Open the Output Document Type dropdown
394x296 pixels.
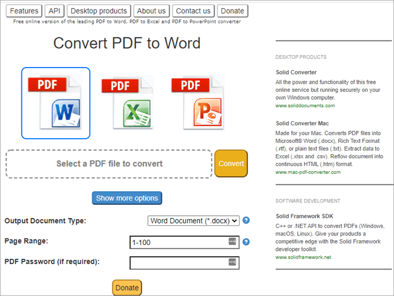click(x=193, y=221)
